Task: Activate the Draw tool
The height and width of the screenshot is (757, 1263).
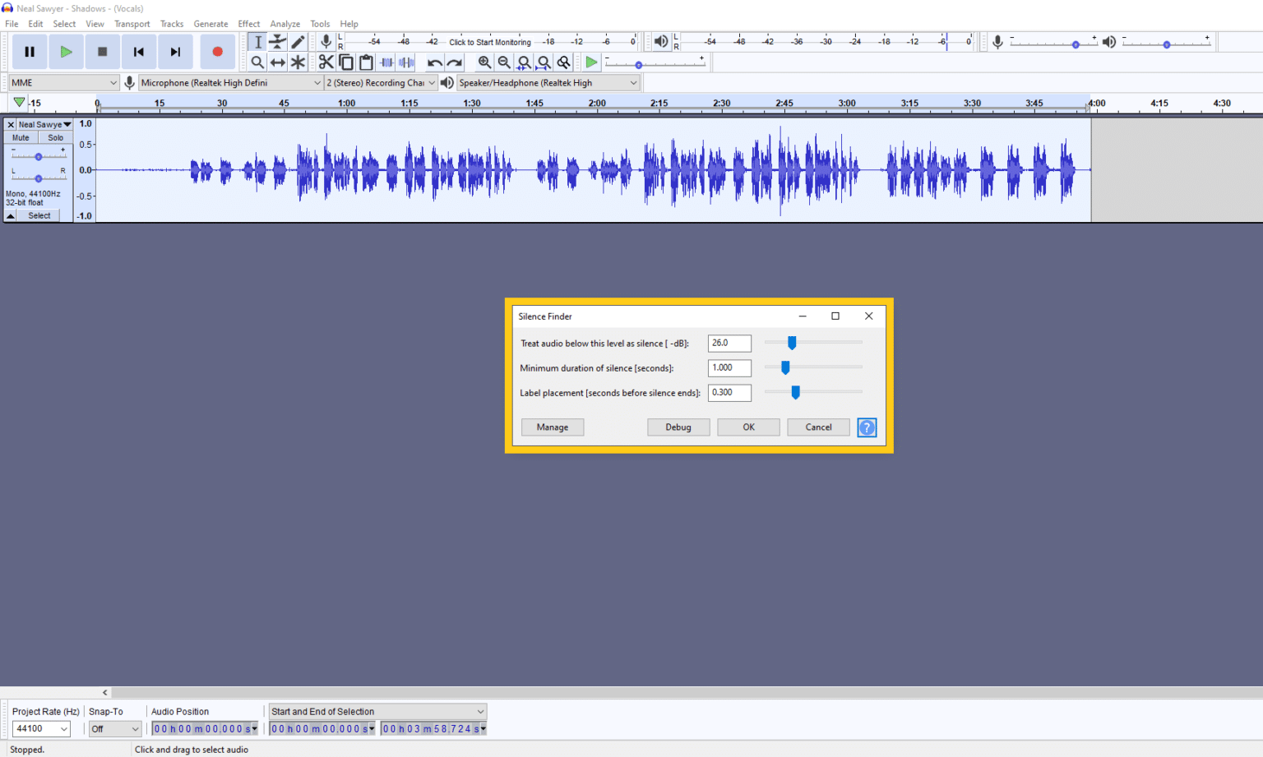Action: tap(298, 41)
